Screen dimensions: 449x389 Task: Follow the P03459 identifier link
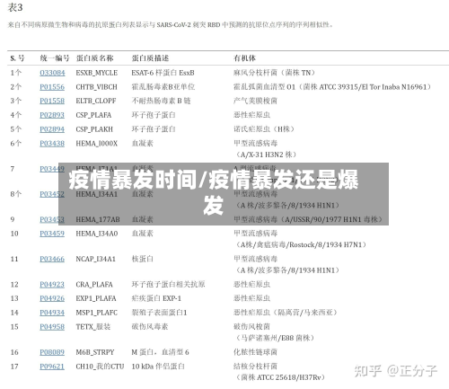[52, 234]
